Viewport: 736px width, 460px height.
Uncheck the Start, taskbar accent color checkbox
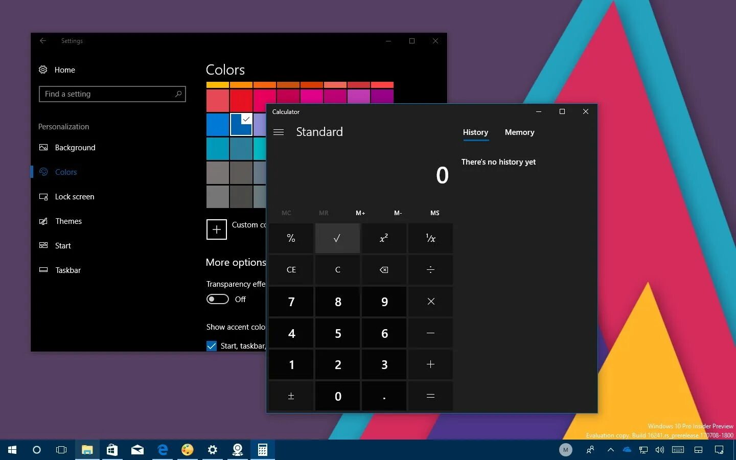pos(212,346)
